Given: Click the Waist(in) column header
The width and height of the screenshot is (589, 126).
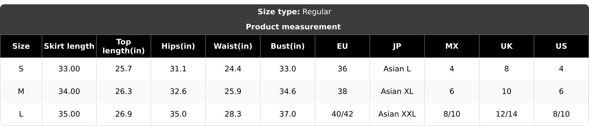Looking at the screenshot, I should click(x=233, y=46).
